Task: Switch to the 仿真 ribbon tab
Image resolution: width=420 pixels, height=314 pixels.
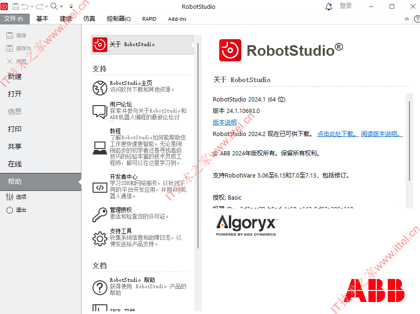Action: point(89,19)
